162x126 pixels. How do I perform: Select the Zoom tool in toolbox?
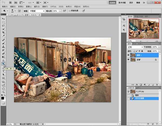click(4, 92)
